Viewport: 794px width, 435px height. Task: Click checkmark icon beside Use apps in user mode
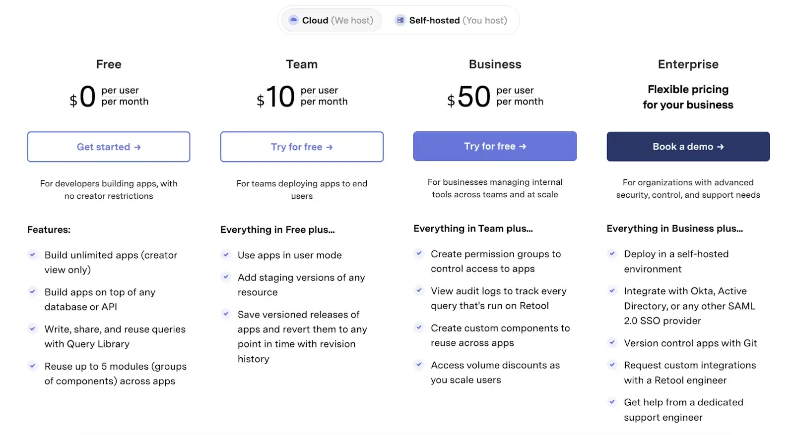click(x=226, y=255)
